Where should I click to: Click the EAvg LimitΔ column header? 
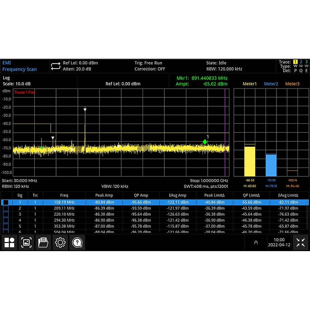288,195
